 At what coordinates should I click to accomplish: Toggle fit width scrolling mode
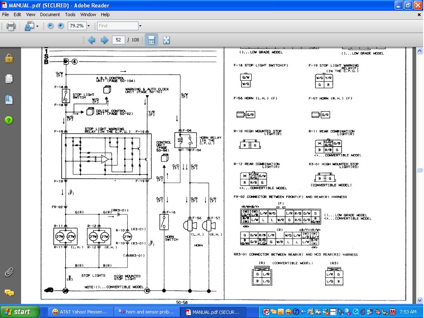(x=151, y=40)
